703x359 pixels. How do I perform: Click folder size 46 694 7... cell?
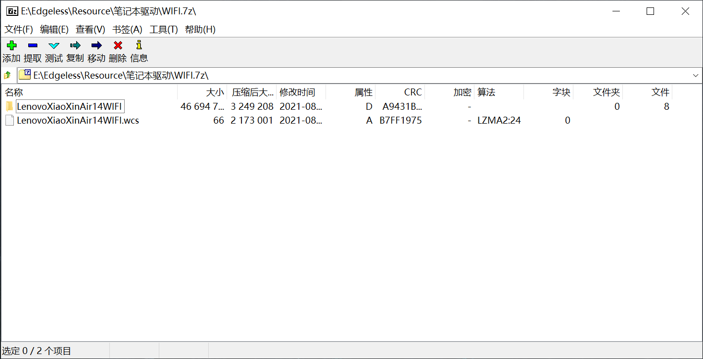[202, 106]
